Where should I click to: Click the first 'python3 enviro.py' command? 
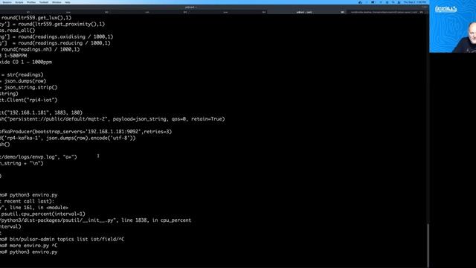pos(29,195)
